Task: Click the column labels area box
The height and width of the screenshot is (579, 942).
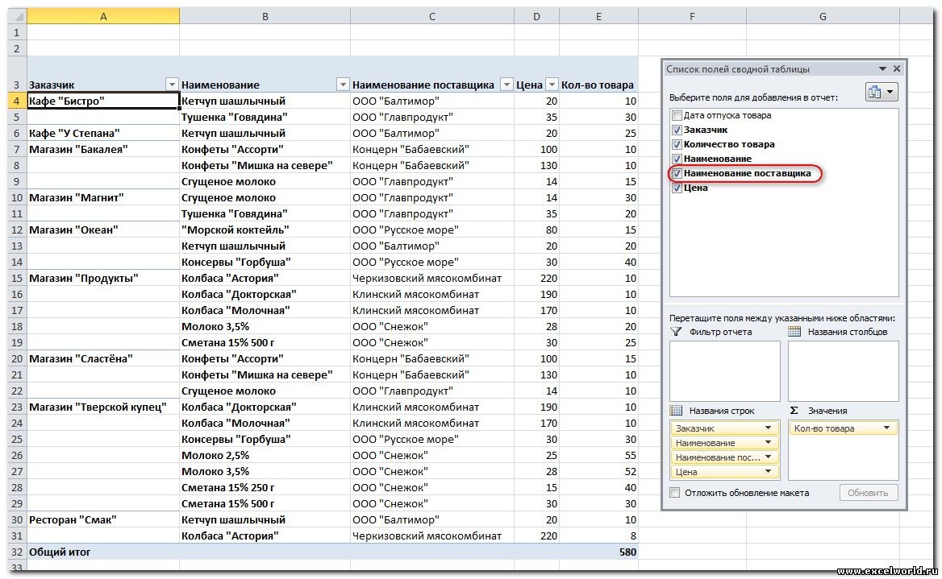Action: (x=844, y=370)
